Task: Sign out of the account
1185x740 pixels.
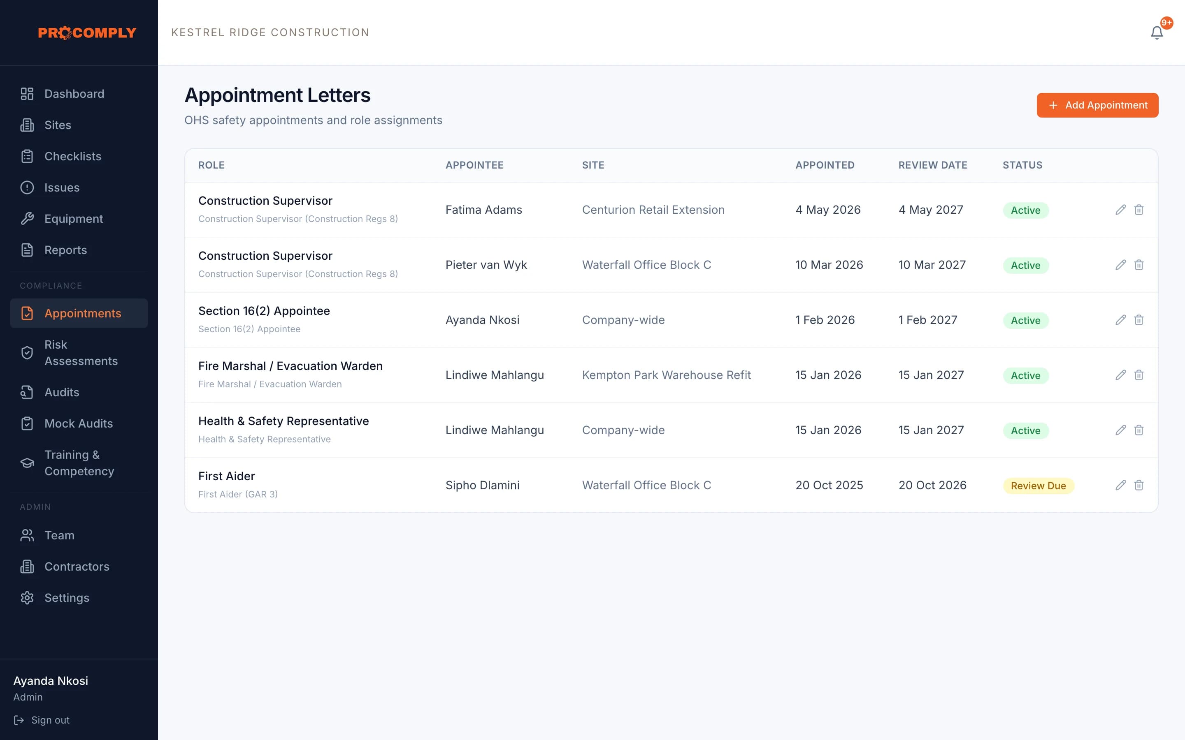Action: pyautogui.click(x=42, y=720)
